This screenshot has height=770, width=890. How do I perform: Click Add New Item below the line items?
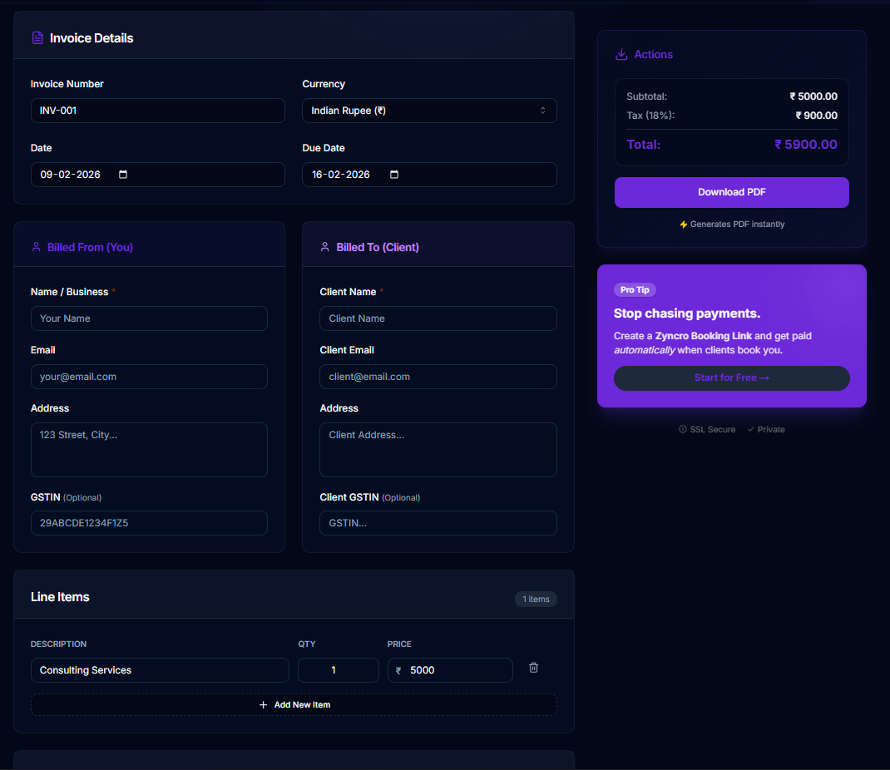(x=294, y=704)
